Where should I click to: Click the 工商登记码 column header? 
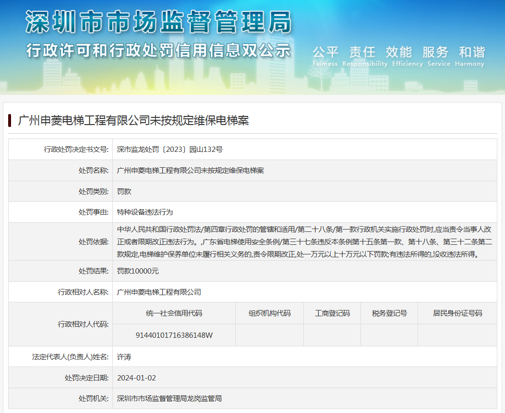pyautogui.click(x=332, y=313)
